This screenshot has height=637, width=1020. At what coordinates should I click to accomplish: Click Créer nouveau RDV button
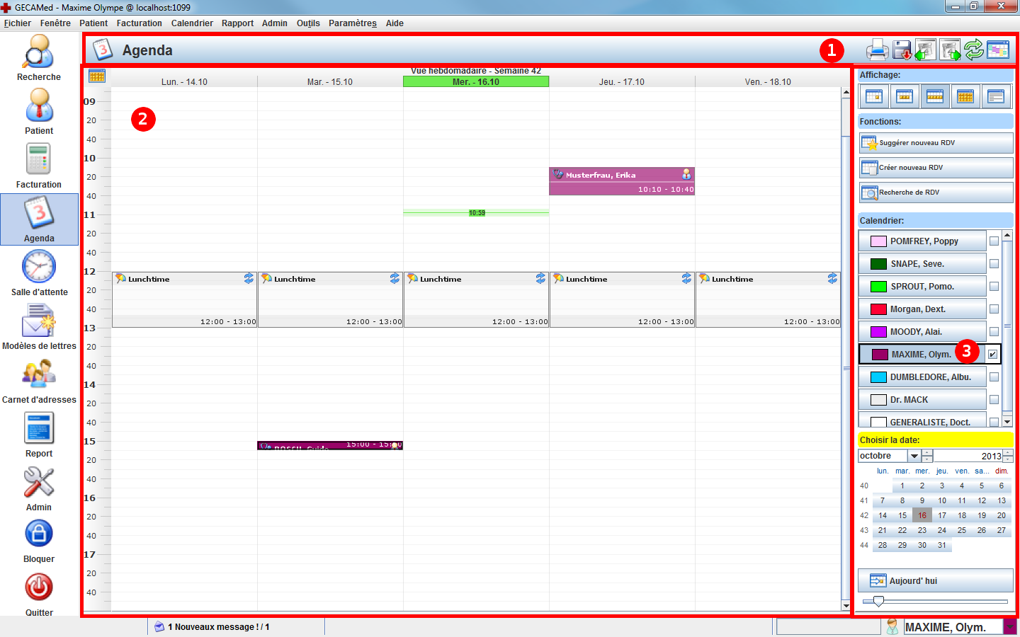click(936, 168)
